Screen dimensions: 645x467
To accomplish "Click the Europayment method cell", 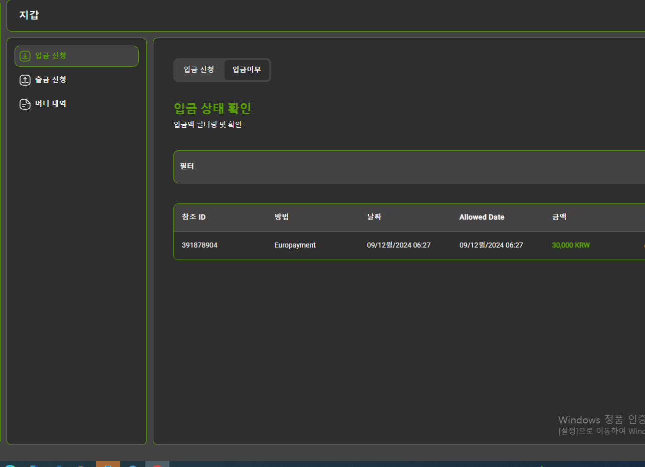I will pos(295,245).
